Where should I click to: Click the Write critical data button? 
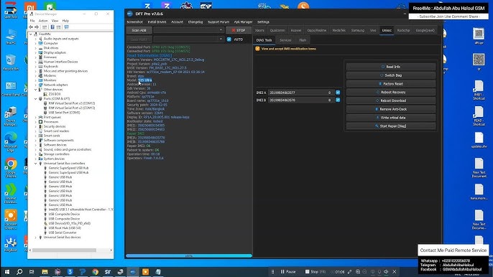point(391,118)
